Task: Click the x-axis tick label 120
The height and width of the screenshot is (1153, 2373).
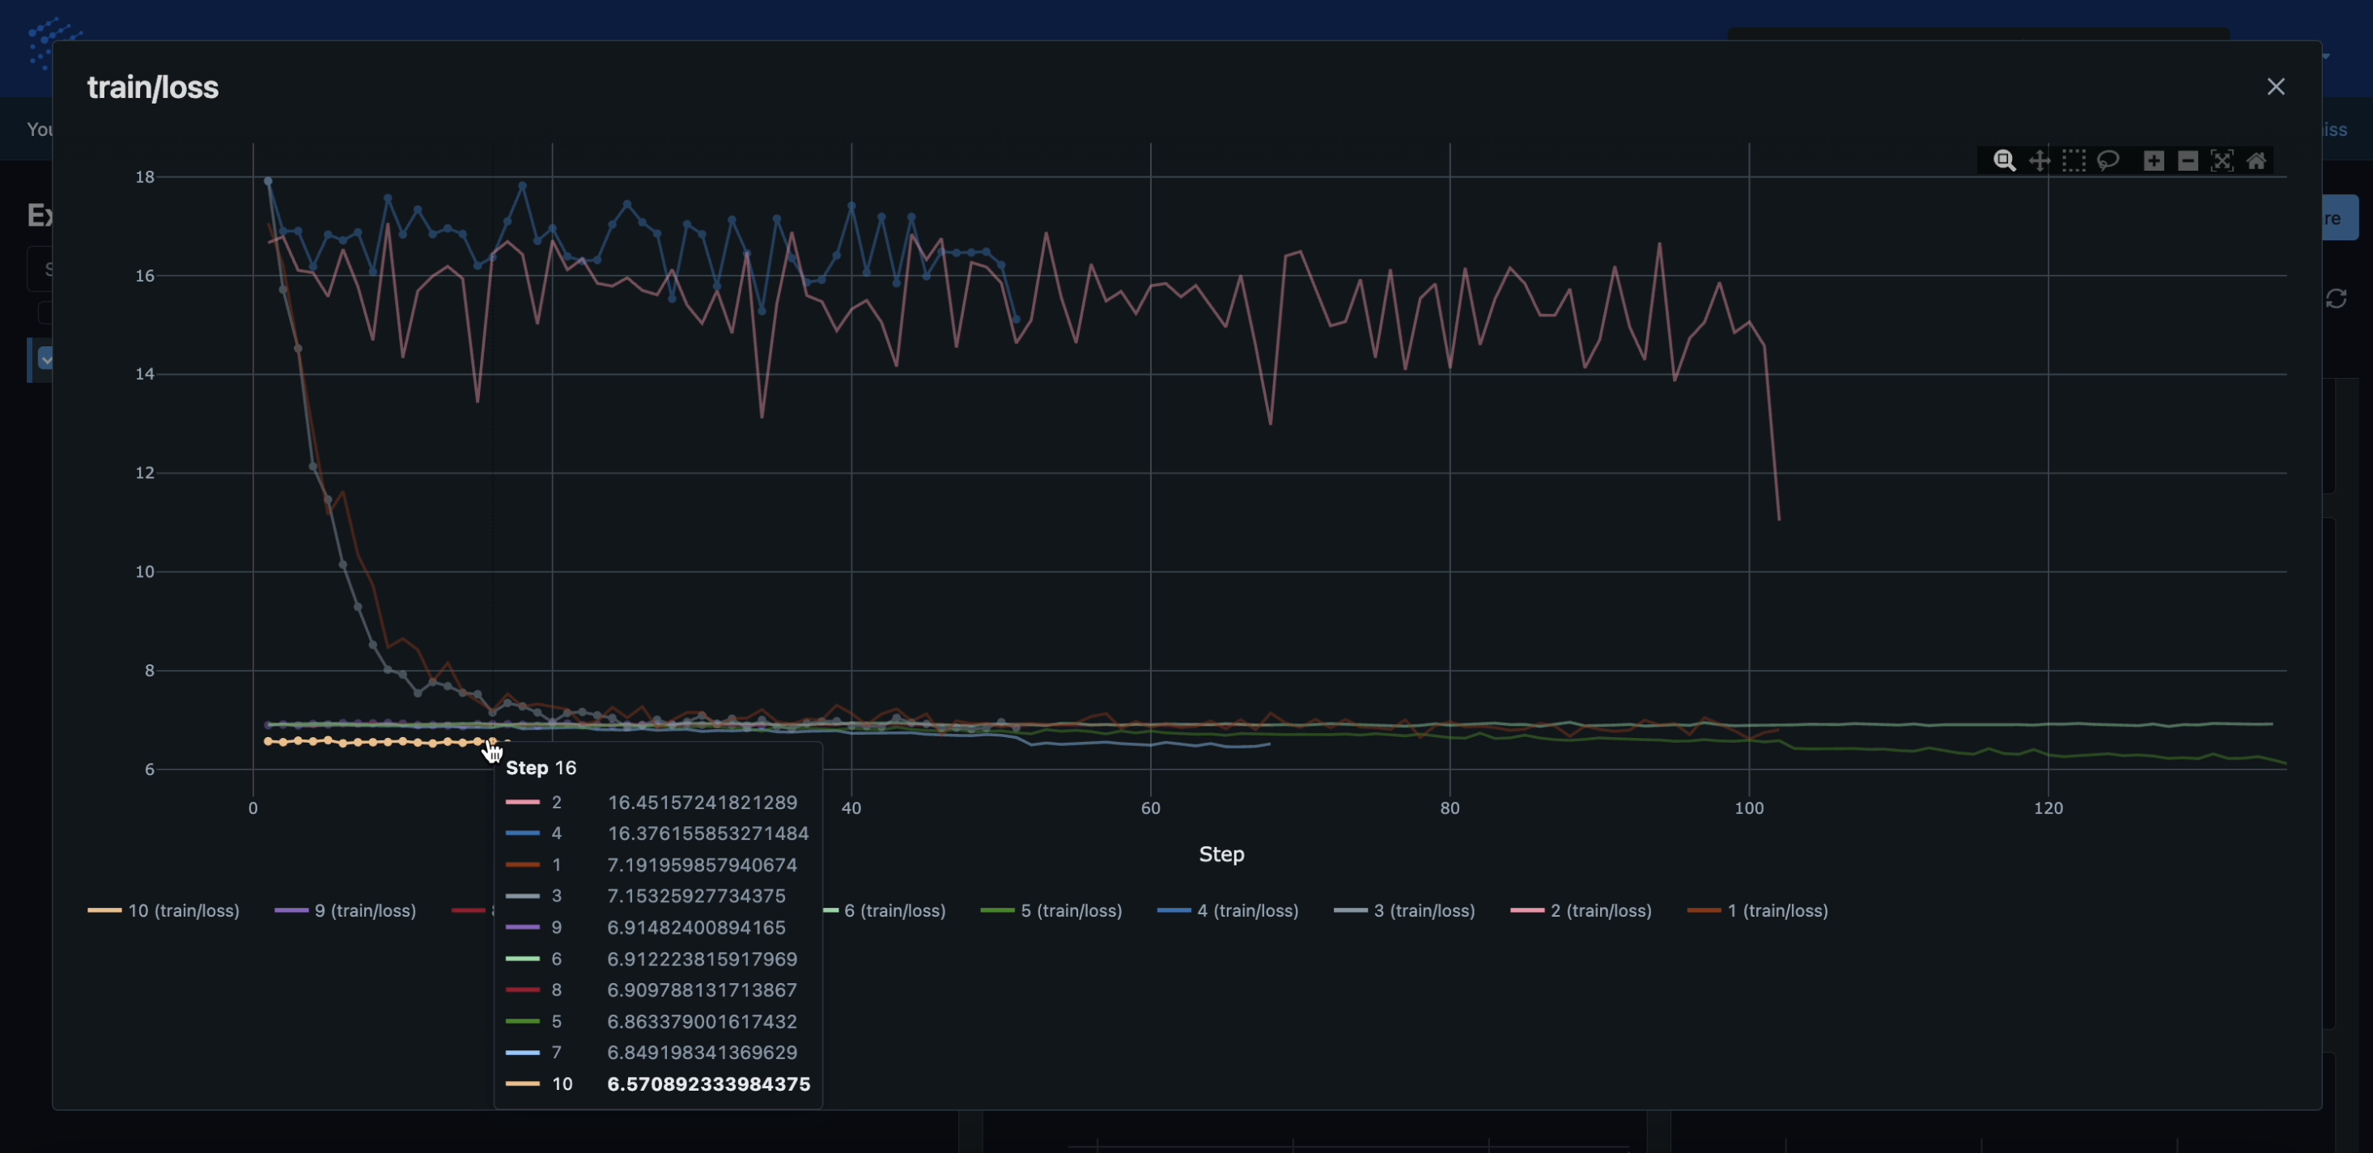Action: [2048, 808]
